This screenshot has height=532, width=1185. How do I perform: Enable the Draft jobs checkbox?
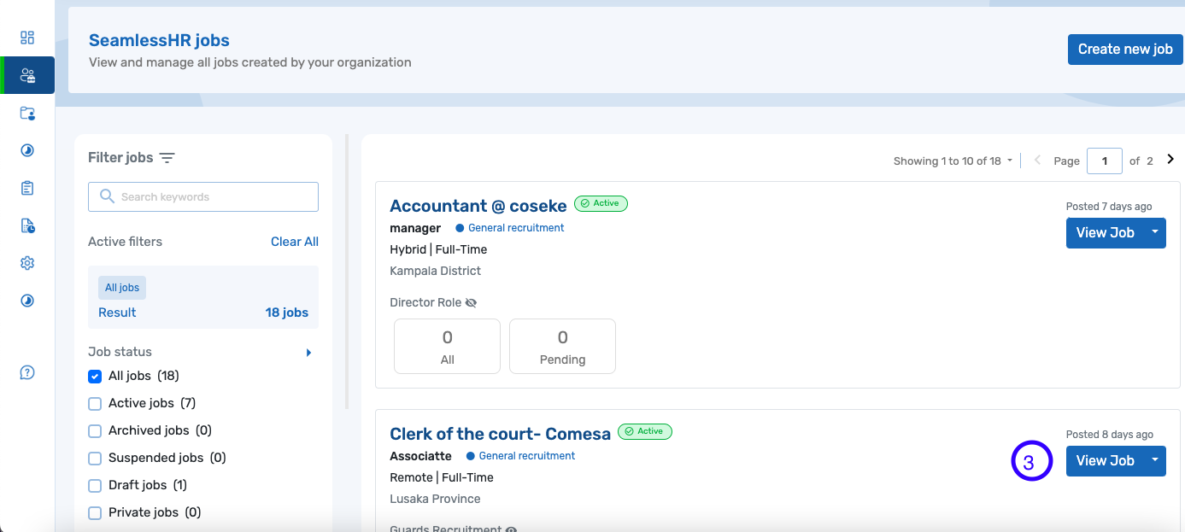click(x=95, y=486)
